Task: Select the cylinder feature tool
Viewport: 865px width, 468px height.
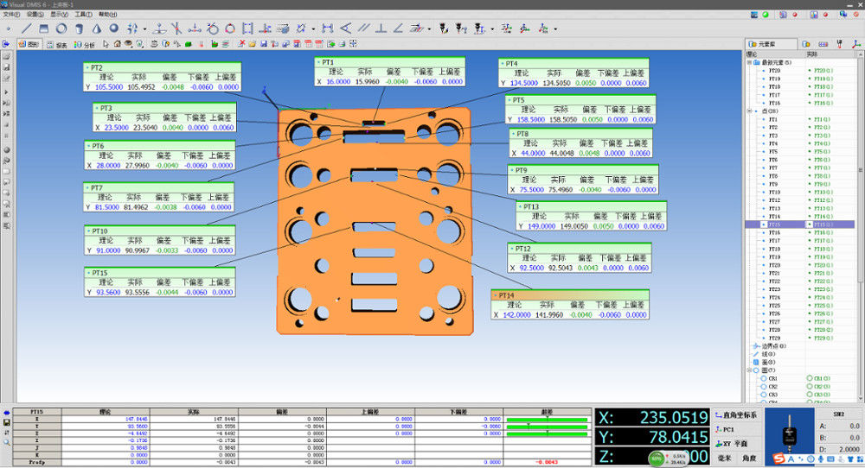Action: click(x=79, y=28)
